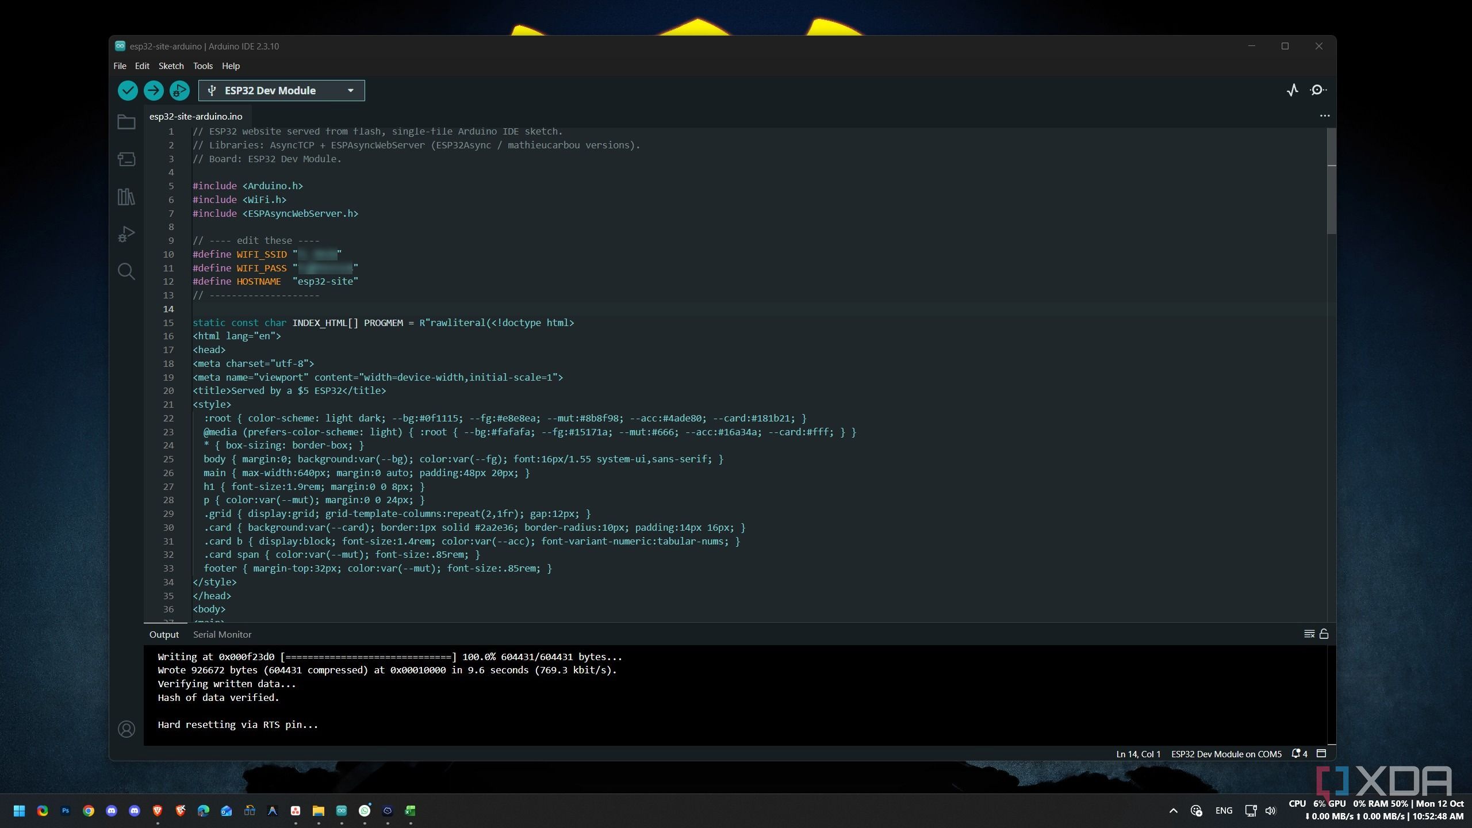
Task: Open the Serial Plotter icon
Action: 1293,90
